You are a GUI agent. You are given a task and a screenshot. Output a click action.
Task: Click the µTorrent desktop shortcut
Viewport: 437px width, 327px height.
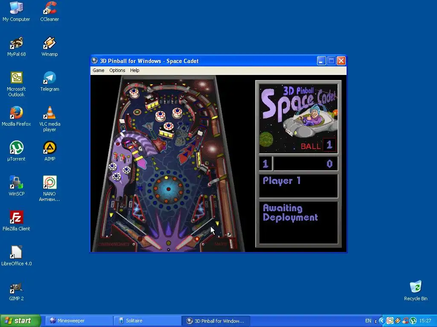tap(16, 151)
